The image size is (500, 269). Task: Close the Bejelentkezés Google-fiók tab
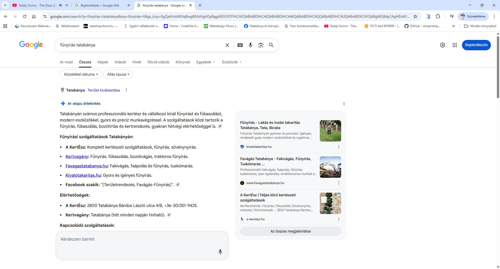[129, 5]
